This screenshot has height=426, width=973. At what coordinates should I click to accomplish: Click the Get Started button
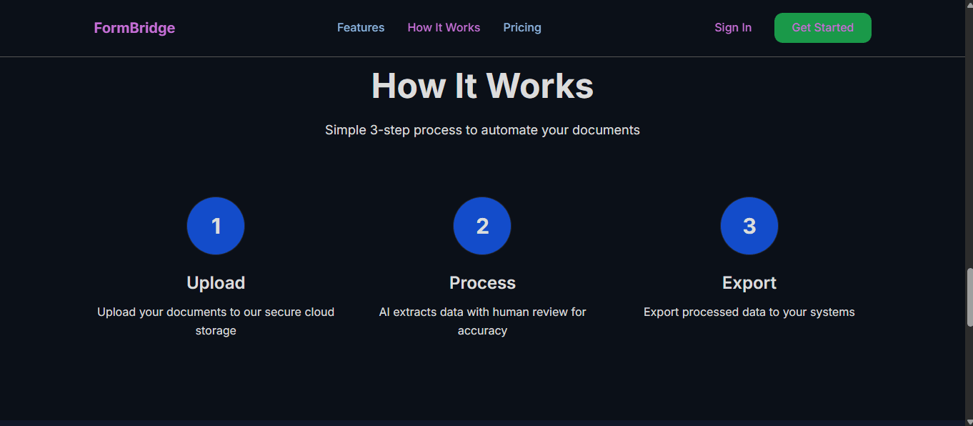pos(823,28)
